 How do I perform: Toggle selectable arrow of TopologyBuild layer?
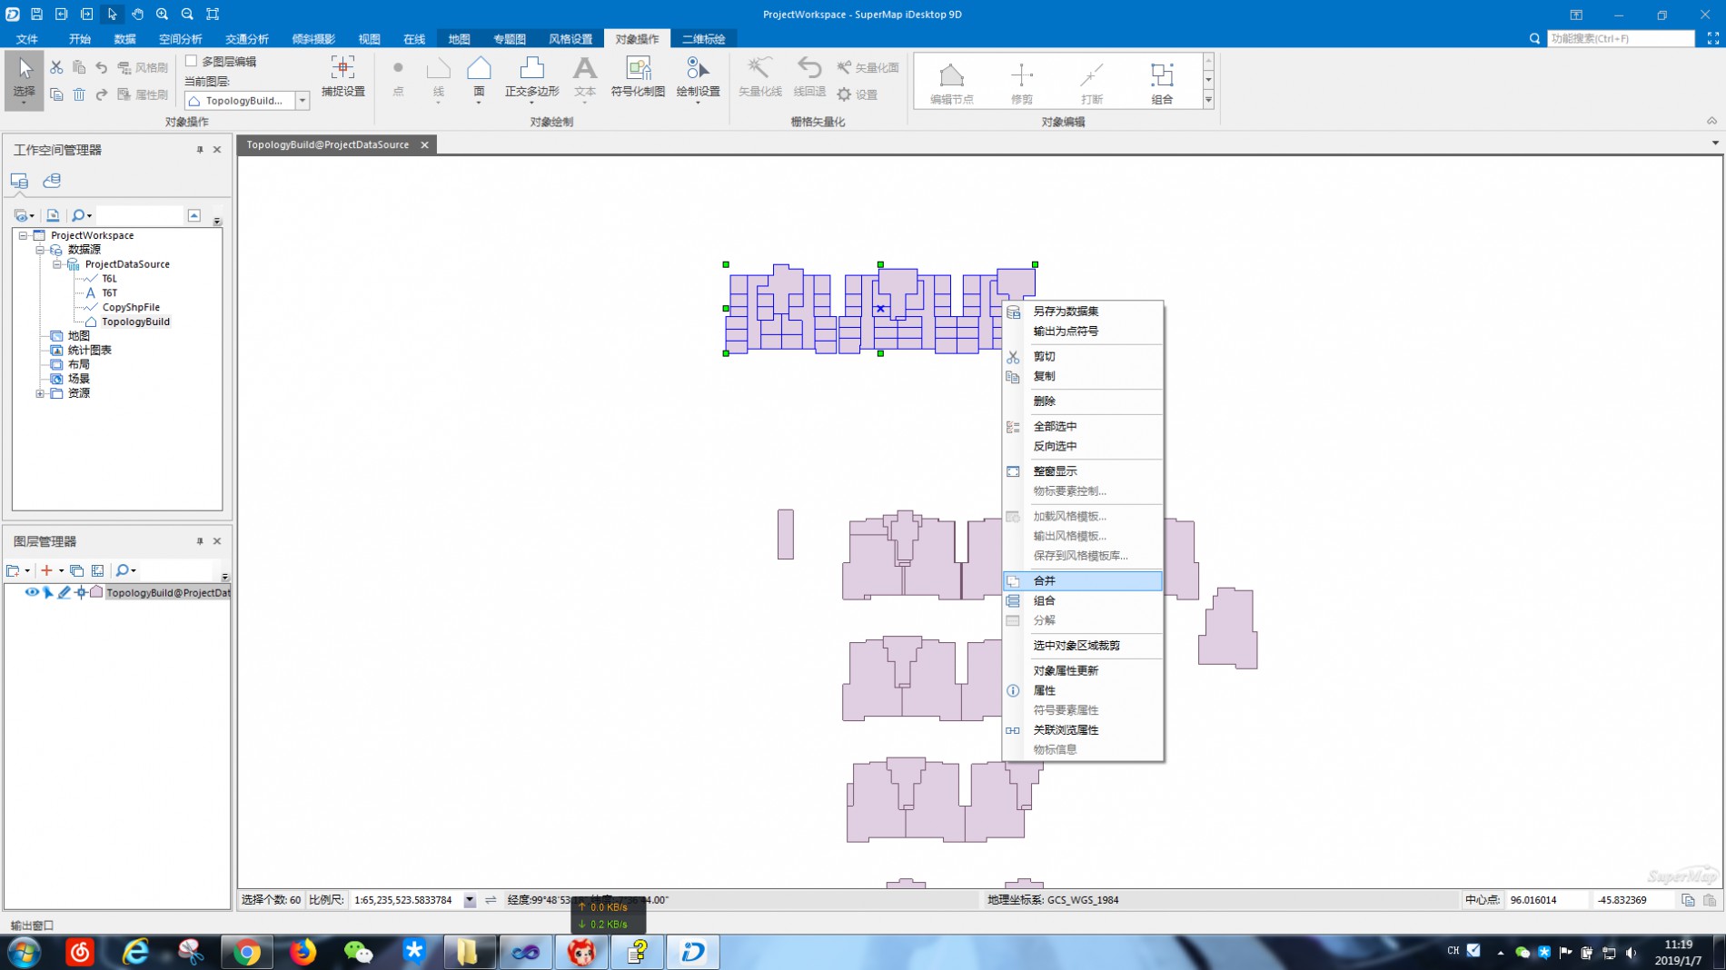click(x=48, y=592)
